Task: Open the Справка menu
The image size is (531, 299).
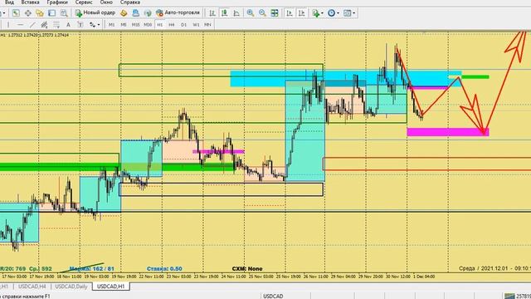Action: pyautogui.click(x=130, y=2)
